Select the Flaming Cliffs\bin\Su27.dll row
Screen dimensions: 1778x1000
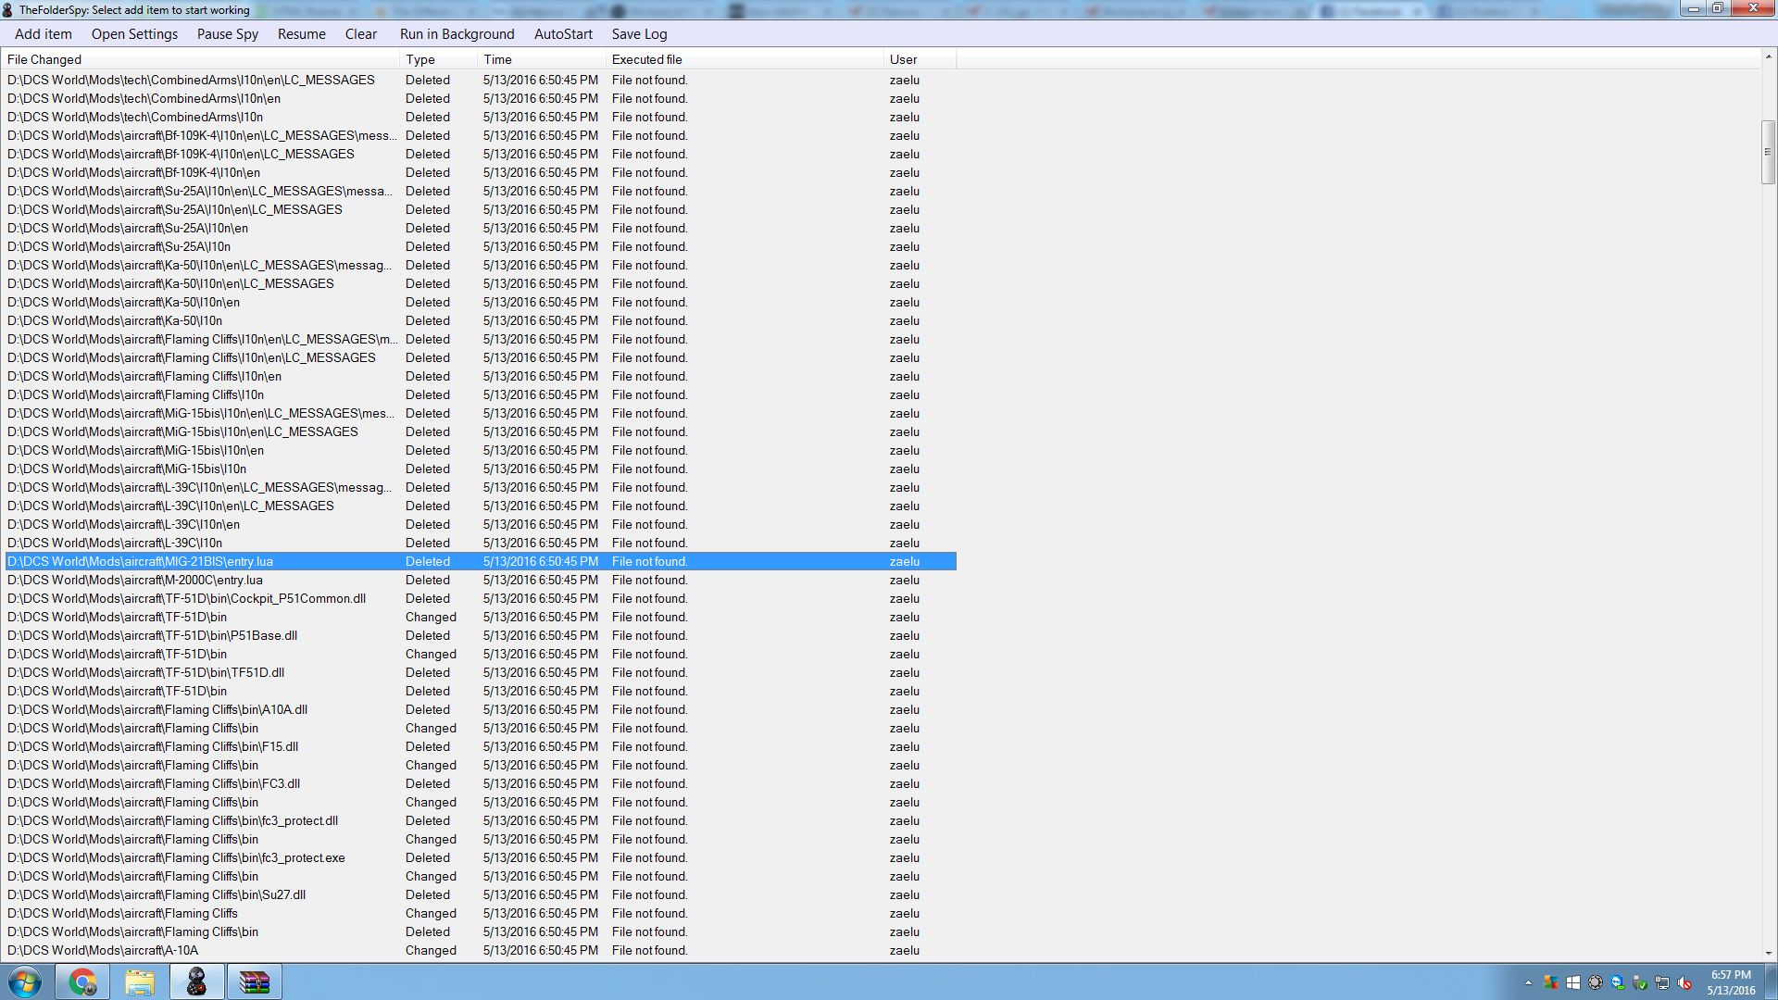point(481,894)
